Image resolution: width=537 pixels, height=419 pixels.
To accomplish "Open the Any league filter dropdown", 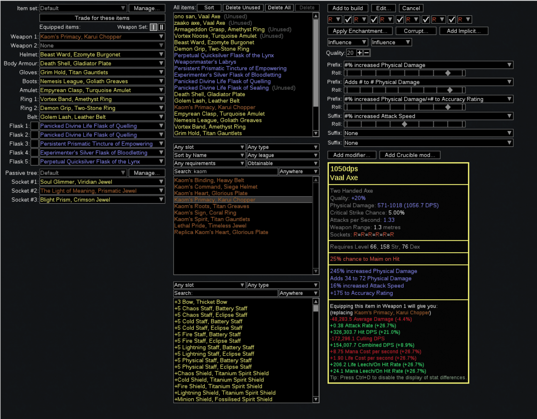I will click(283, 155).
